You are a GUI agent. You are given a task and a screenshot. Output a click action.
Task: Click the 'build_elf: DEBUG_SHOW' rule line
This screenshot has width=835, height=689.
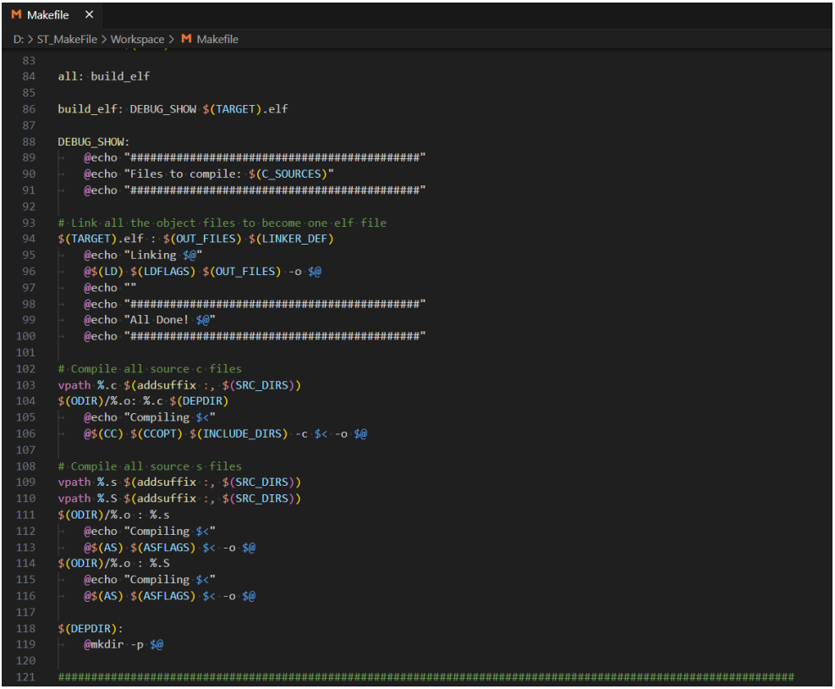[173, 109]
